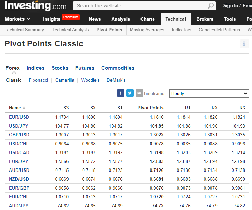This screenshot has height=210, width=252.
Task: Open Moving Averages submenu item
Action: coord(147,30)
